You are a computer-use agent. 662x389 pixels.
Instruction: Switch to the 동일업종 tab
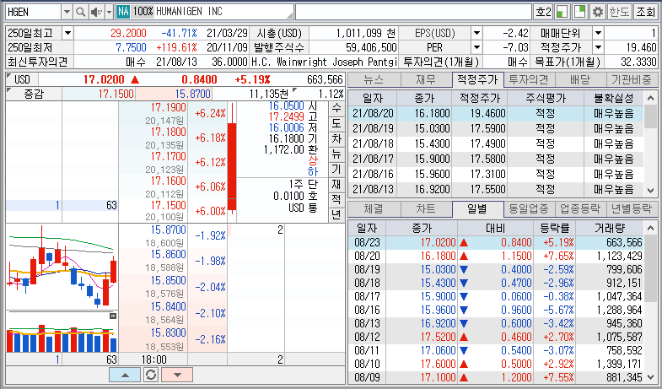529,208
